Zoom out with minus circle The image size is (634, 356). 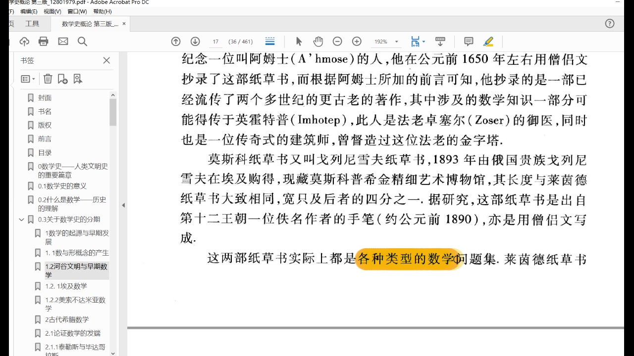(x=337, y=42)
